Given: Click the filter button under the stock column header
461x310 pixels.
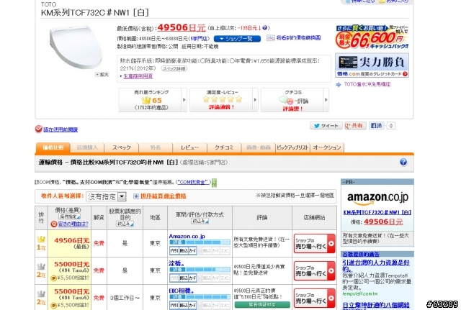Looking at the screenshot, I should 125,224.
